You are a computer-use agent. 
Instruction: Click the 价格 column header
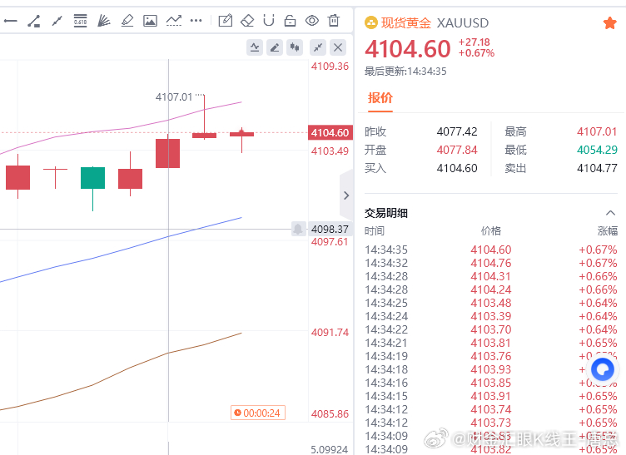click(491, 231)
